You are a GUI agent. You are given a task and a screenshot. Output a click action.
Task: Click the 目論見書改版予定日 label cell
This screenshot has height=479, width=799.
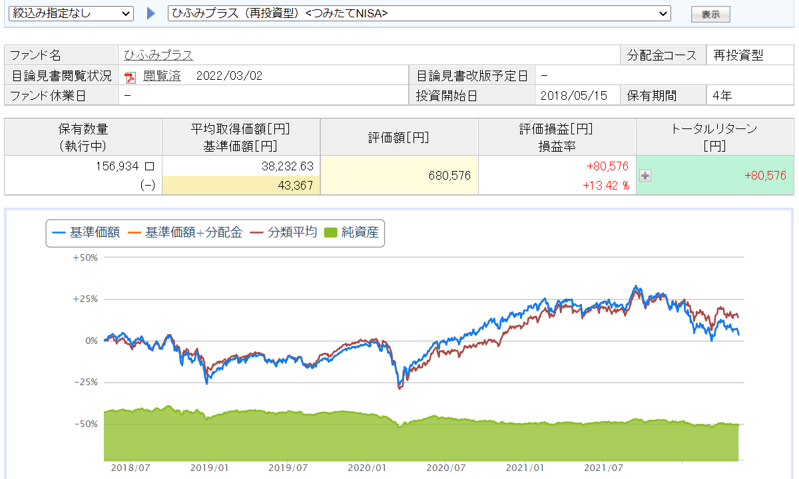pos(472,76)
